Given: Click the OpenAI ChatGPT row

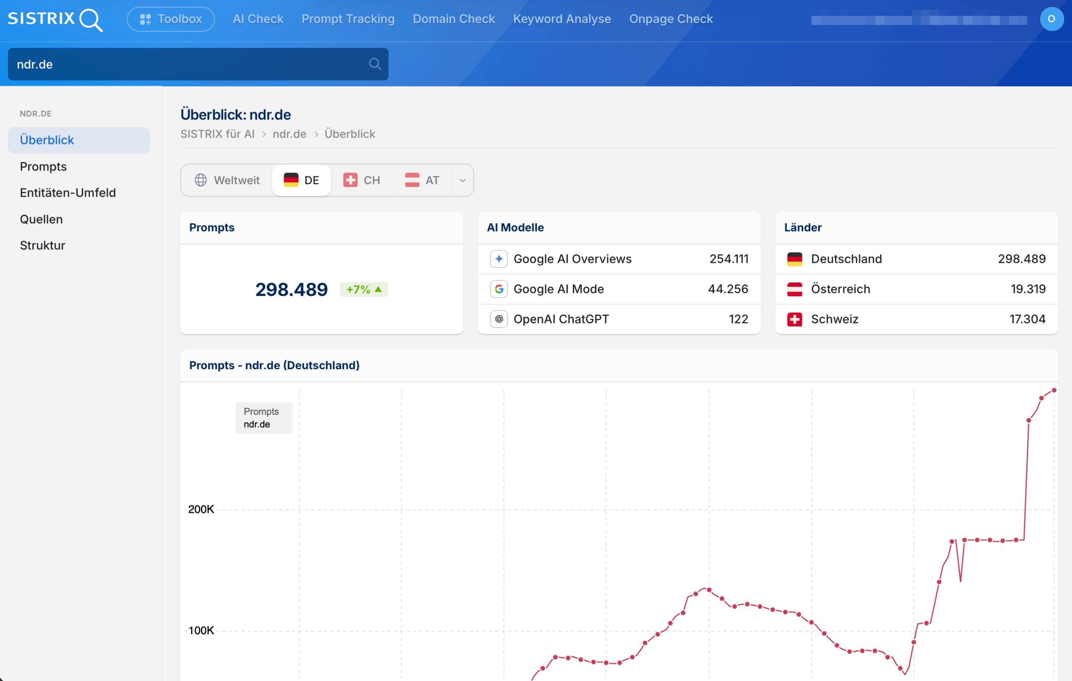Looking at the screenshot, I should [x=619, y=319].
